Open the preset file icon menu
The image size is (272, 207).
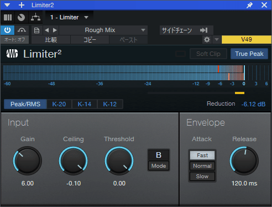(37, 30)
